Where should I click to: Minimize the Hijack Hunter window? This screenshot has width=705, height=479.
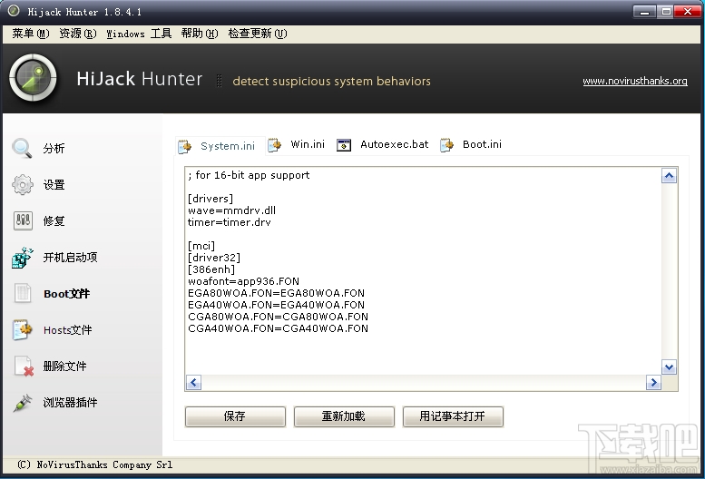[x=644, y=11]
